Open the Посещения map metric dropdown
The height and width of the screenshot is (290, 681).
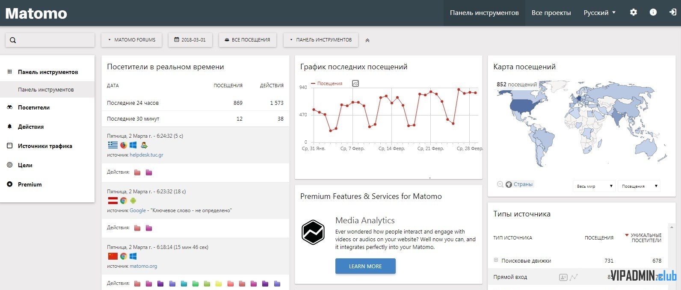639,186
